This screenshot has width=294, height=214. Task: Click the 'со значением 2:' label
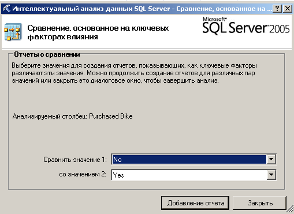click(x=83, y=174)
